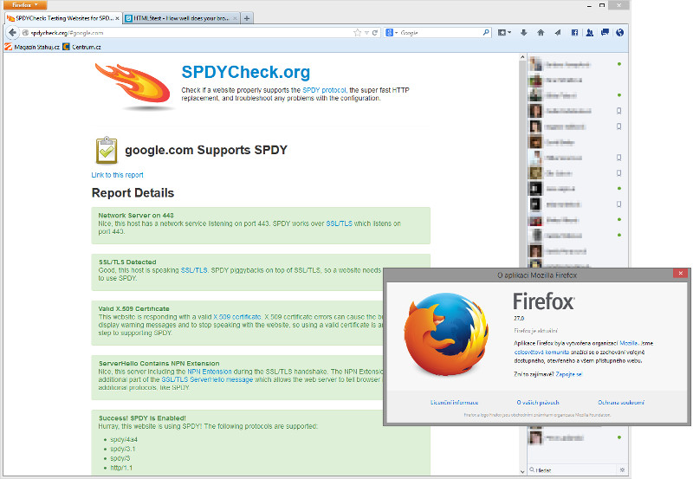This screenshot has width=693, height=479.
Task: Click the 'Zapojte se' link
Action: [x=569, y=374]
